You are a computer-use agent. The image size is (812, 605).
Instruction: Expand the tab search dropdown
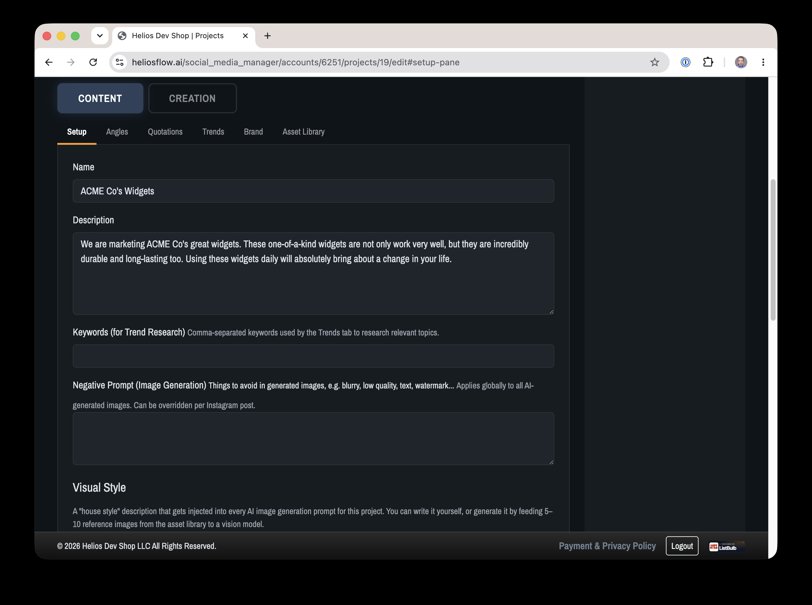(100, 35)
